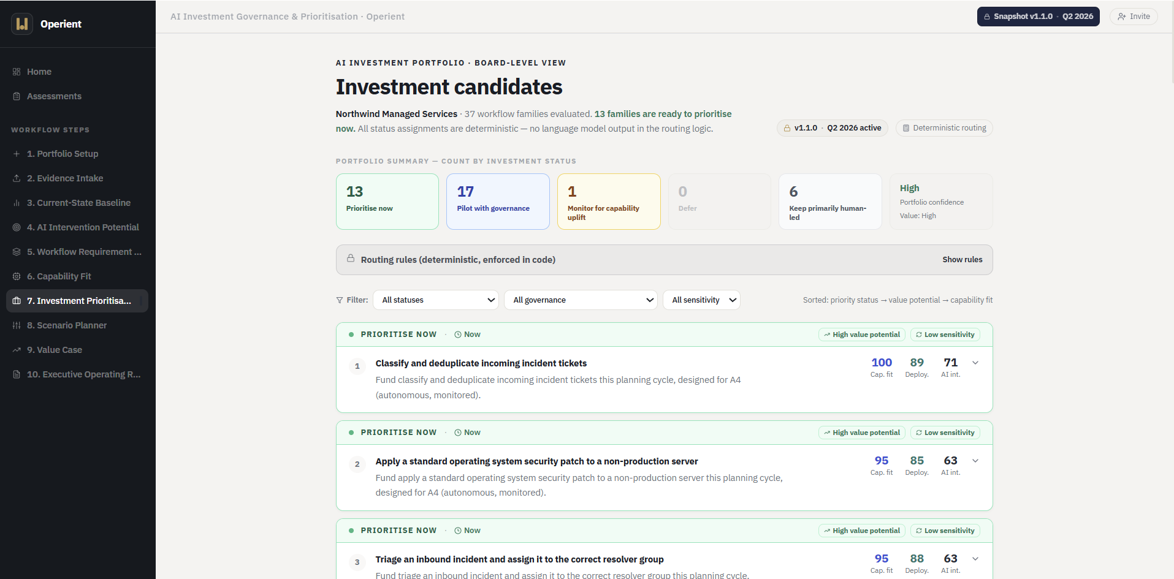Viewport: 1174px width, 579px height.
Task: Open 7. Investment Prioritisation step
Action: (x=77, y=301)
